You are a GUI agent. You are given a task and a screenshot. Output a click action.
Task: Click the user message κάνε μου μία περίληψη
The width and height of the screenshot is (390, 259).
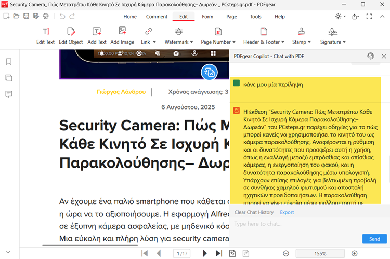tap(273, 85)
